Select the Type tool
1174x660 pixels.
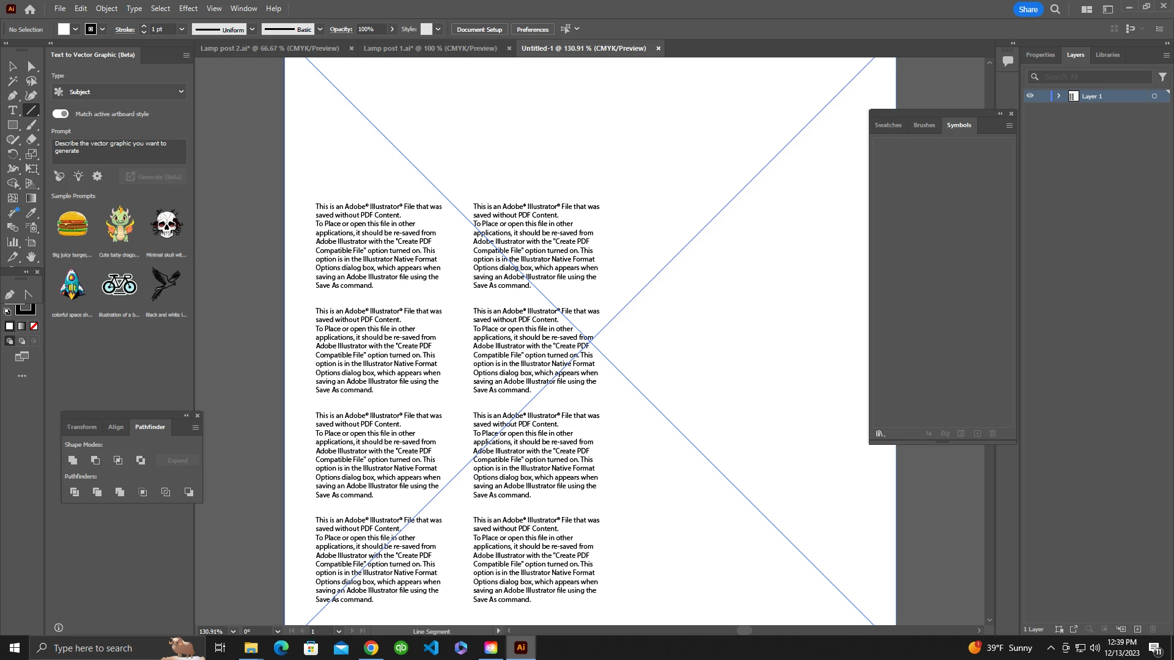[12, 110]
